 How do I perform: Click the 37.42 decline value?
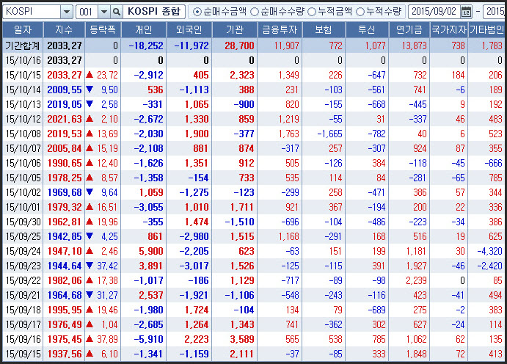[107, 266]
